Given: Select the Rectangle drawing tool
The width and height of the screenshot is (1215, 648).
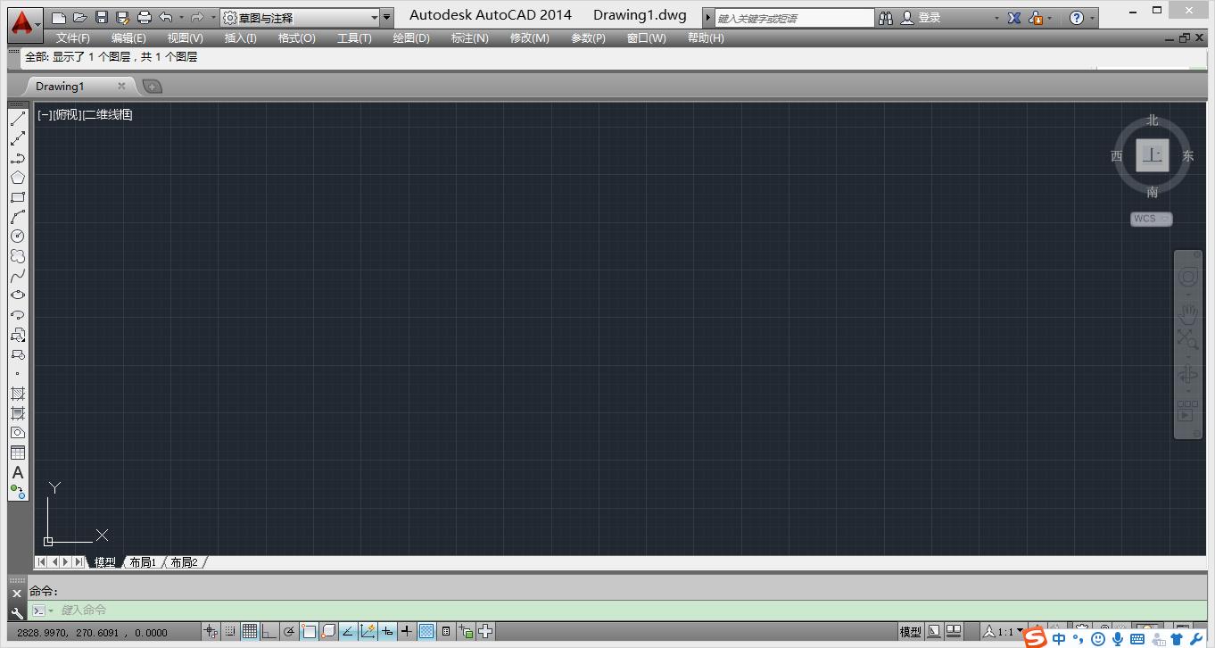Looking at the screenshot, I should coord(18,197).
